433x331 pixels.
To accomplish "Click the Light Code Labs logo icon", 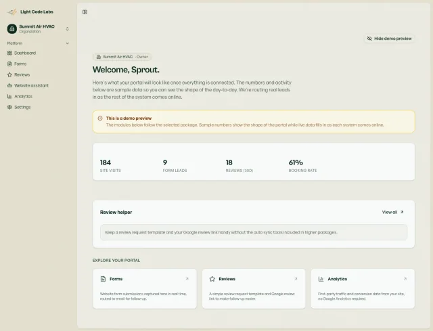I will click(x=12, y=12).
